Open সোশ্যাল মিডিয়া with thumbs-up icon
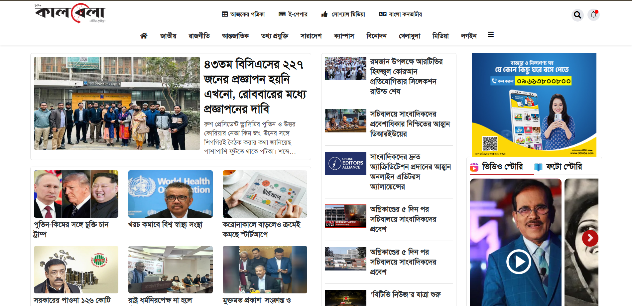The height and width of the screenshot is (306, 632). click(343, 14)
